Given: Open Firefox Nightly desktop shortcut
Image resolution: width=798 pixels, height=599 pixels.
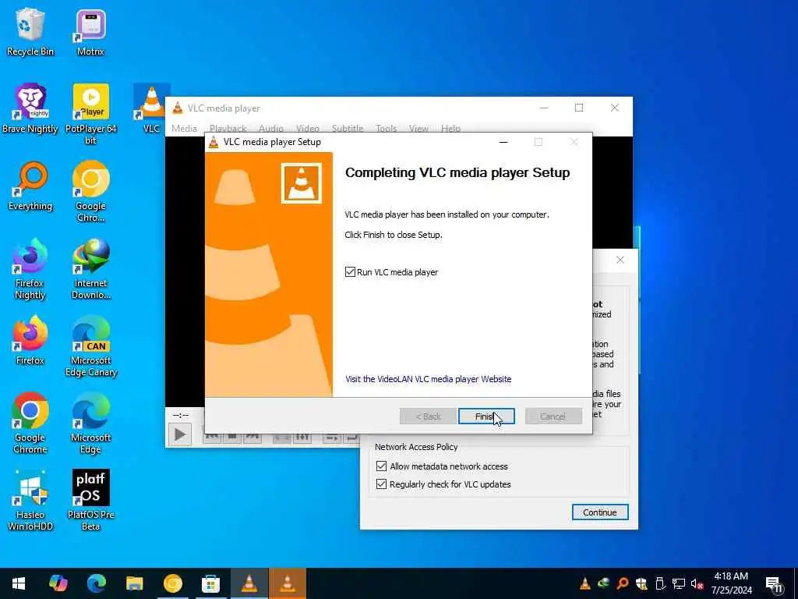Looking at the screenshot, I should click(30, 269).
